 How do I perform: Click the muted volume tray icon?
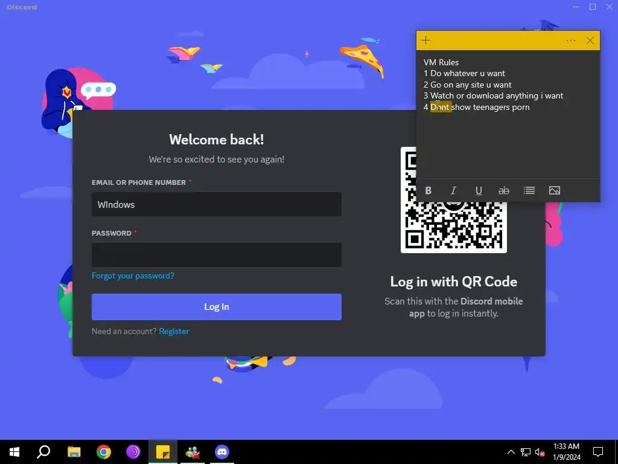point(540,453)
